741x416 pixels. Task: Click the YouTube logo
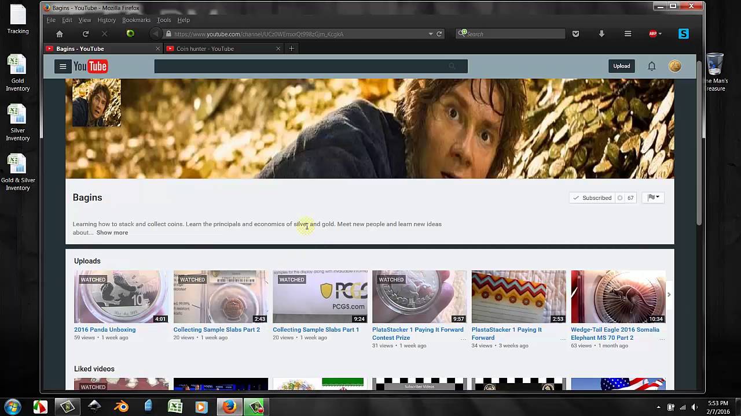[x=90, y=66]
